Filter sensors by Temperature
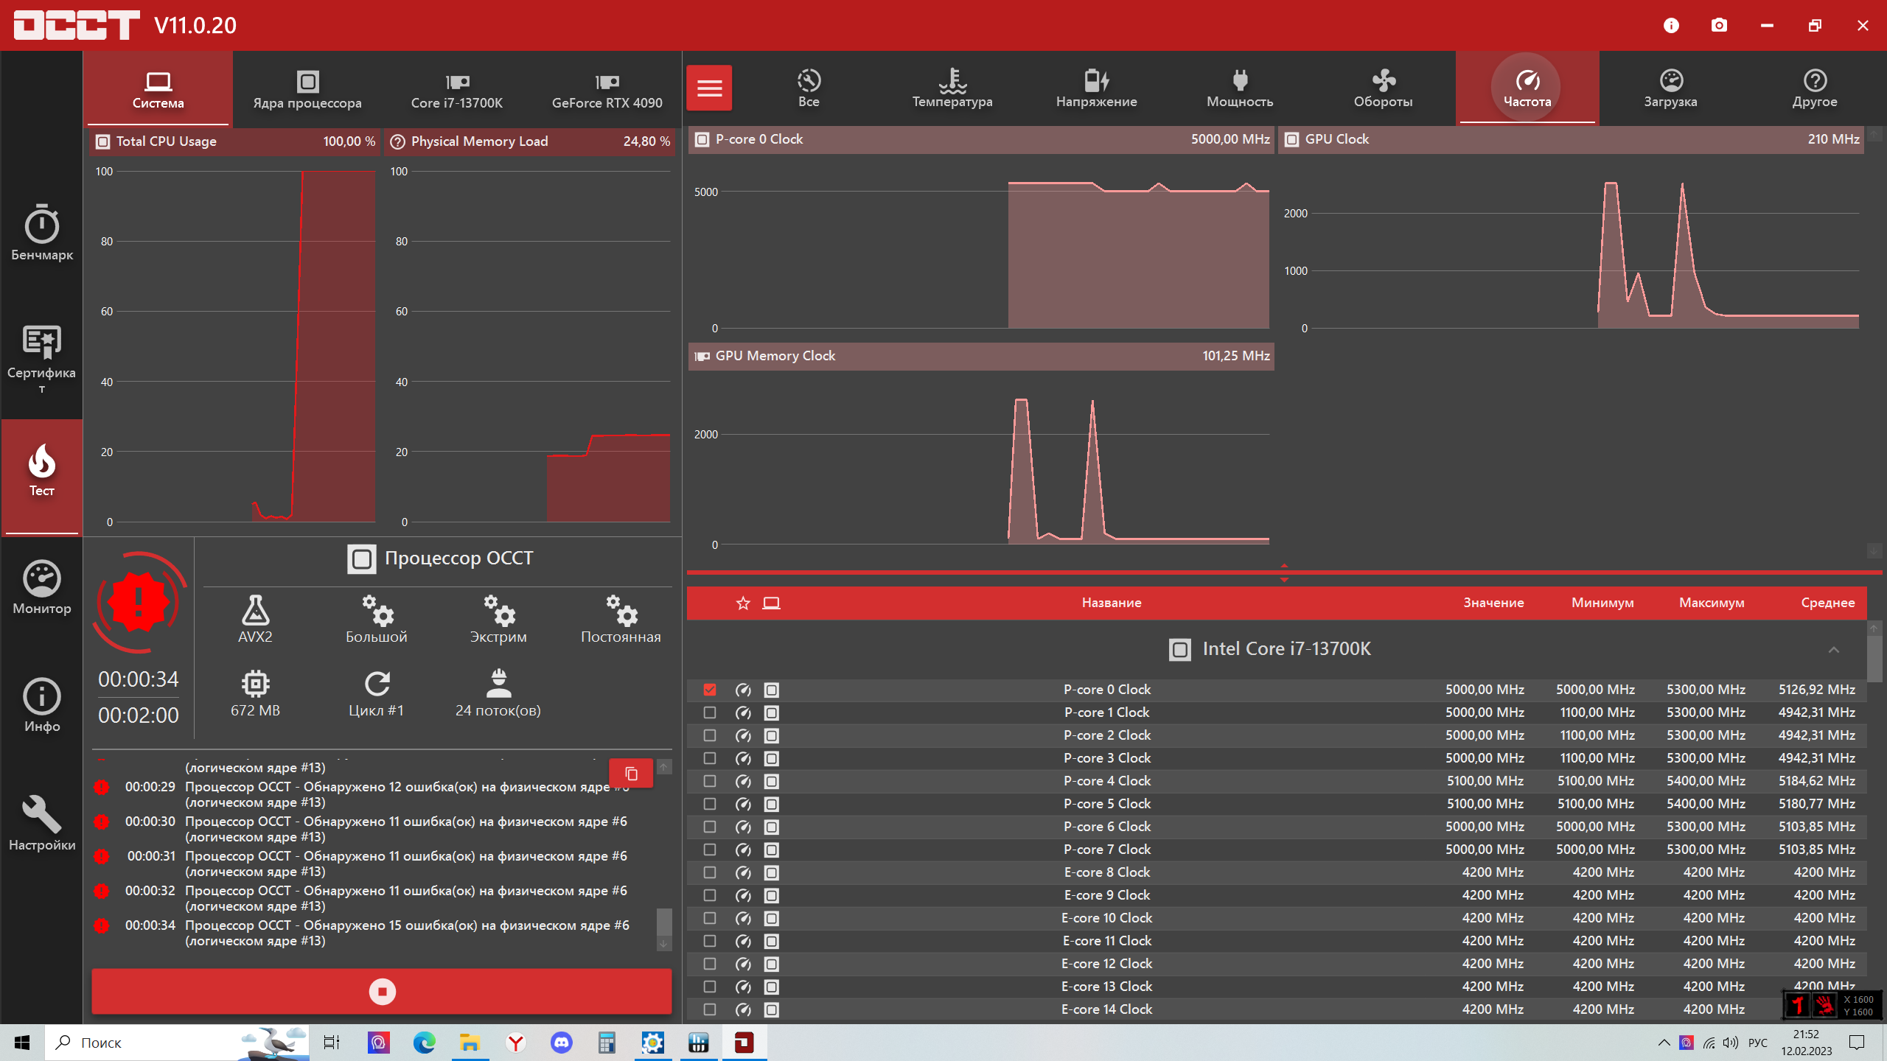Screen dimensions: 1887x1061 pyautogui.click(x=952, y=88)
